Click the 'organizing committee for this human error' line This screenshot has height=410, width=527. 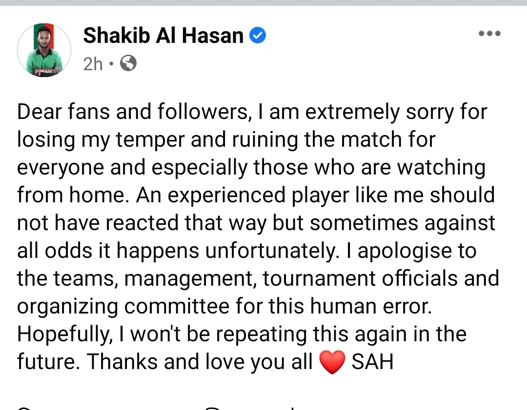(x=224, y=307)
